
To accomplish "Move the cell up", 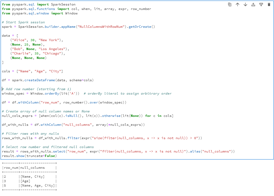I will click(x=238, y=4).
